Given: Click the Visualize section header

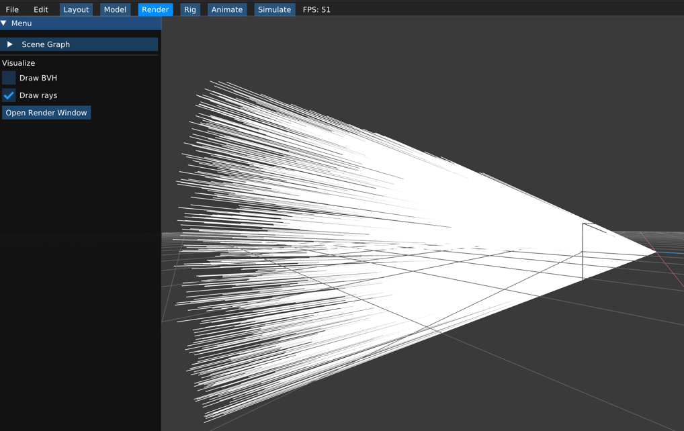Looking at the screenshot, I should (x=18, y=62).
